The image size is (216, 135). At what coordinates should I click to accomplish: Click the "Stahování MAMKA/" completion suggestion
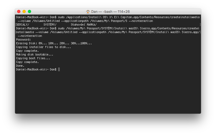point(84,25)
